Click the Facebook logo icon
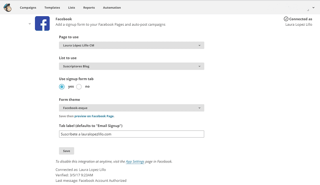This screenshot has height=185, width=320. (x=42, y=24)
